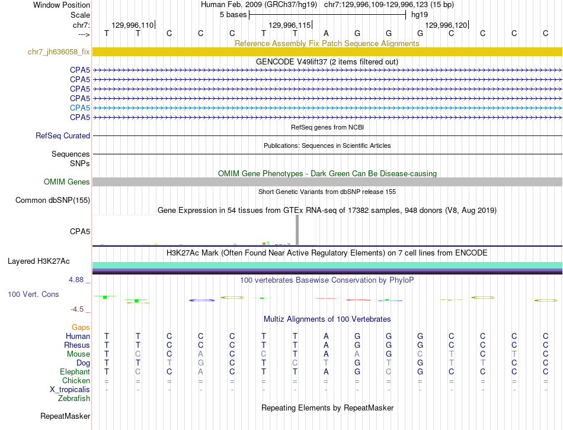Click the 4.88 PhyloP upper scale value
This screenshot has height=430, width=563.
[76, 280]
